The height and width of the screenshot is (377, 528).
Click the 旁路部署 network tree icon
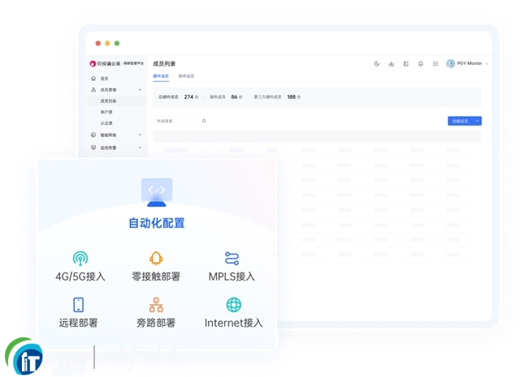pos(156,305)
